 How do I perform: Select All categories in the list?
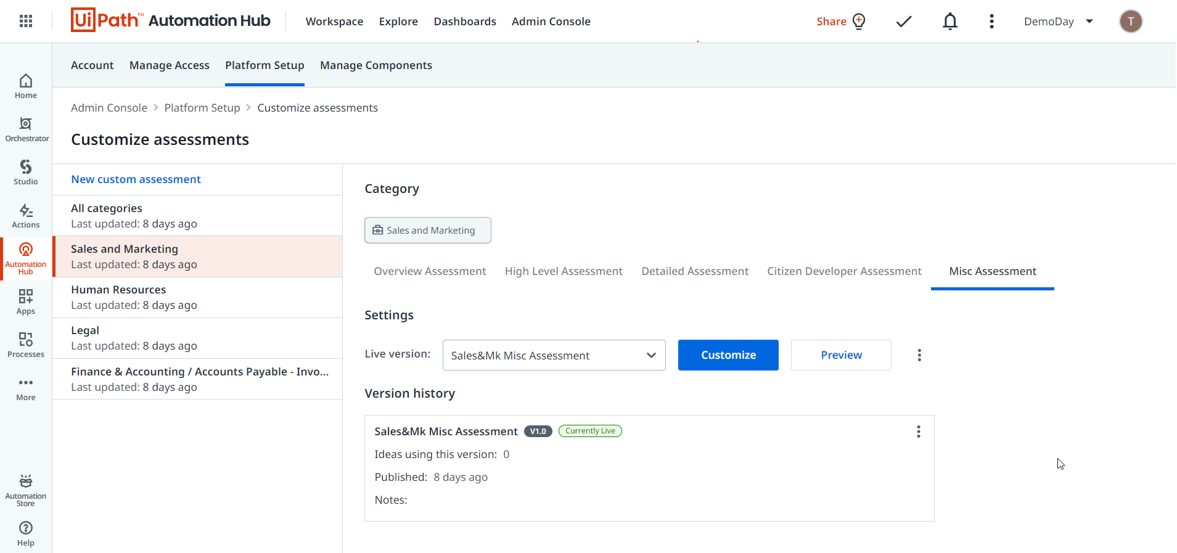(197, 216)
